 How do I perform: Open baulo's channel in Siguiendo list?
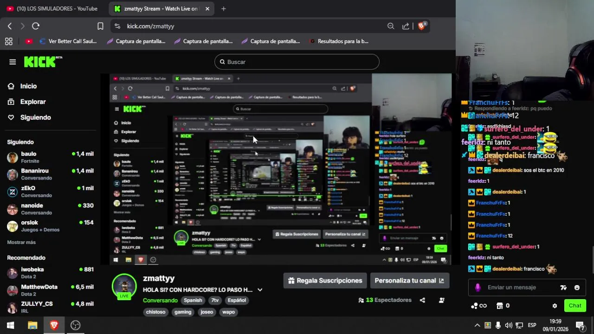coord(50,157)
